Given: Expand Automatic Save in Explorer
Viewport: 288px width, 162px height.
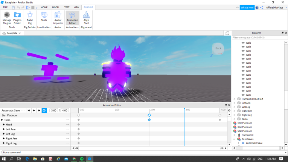Looking at the screenshot, I should point(238,143).
